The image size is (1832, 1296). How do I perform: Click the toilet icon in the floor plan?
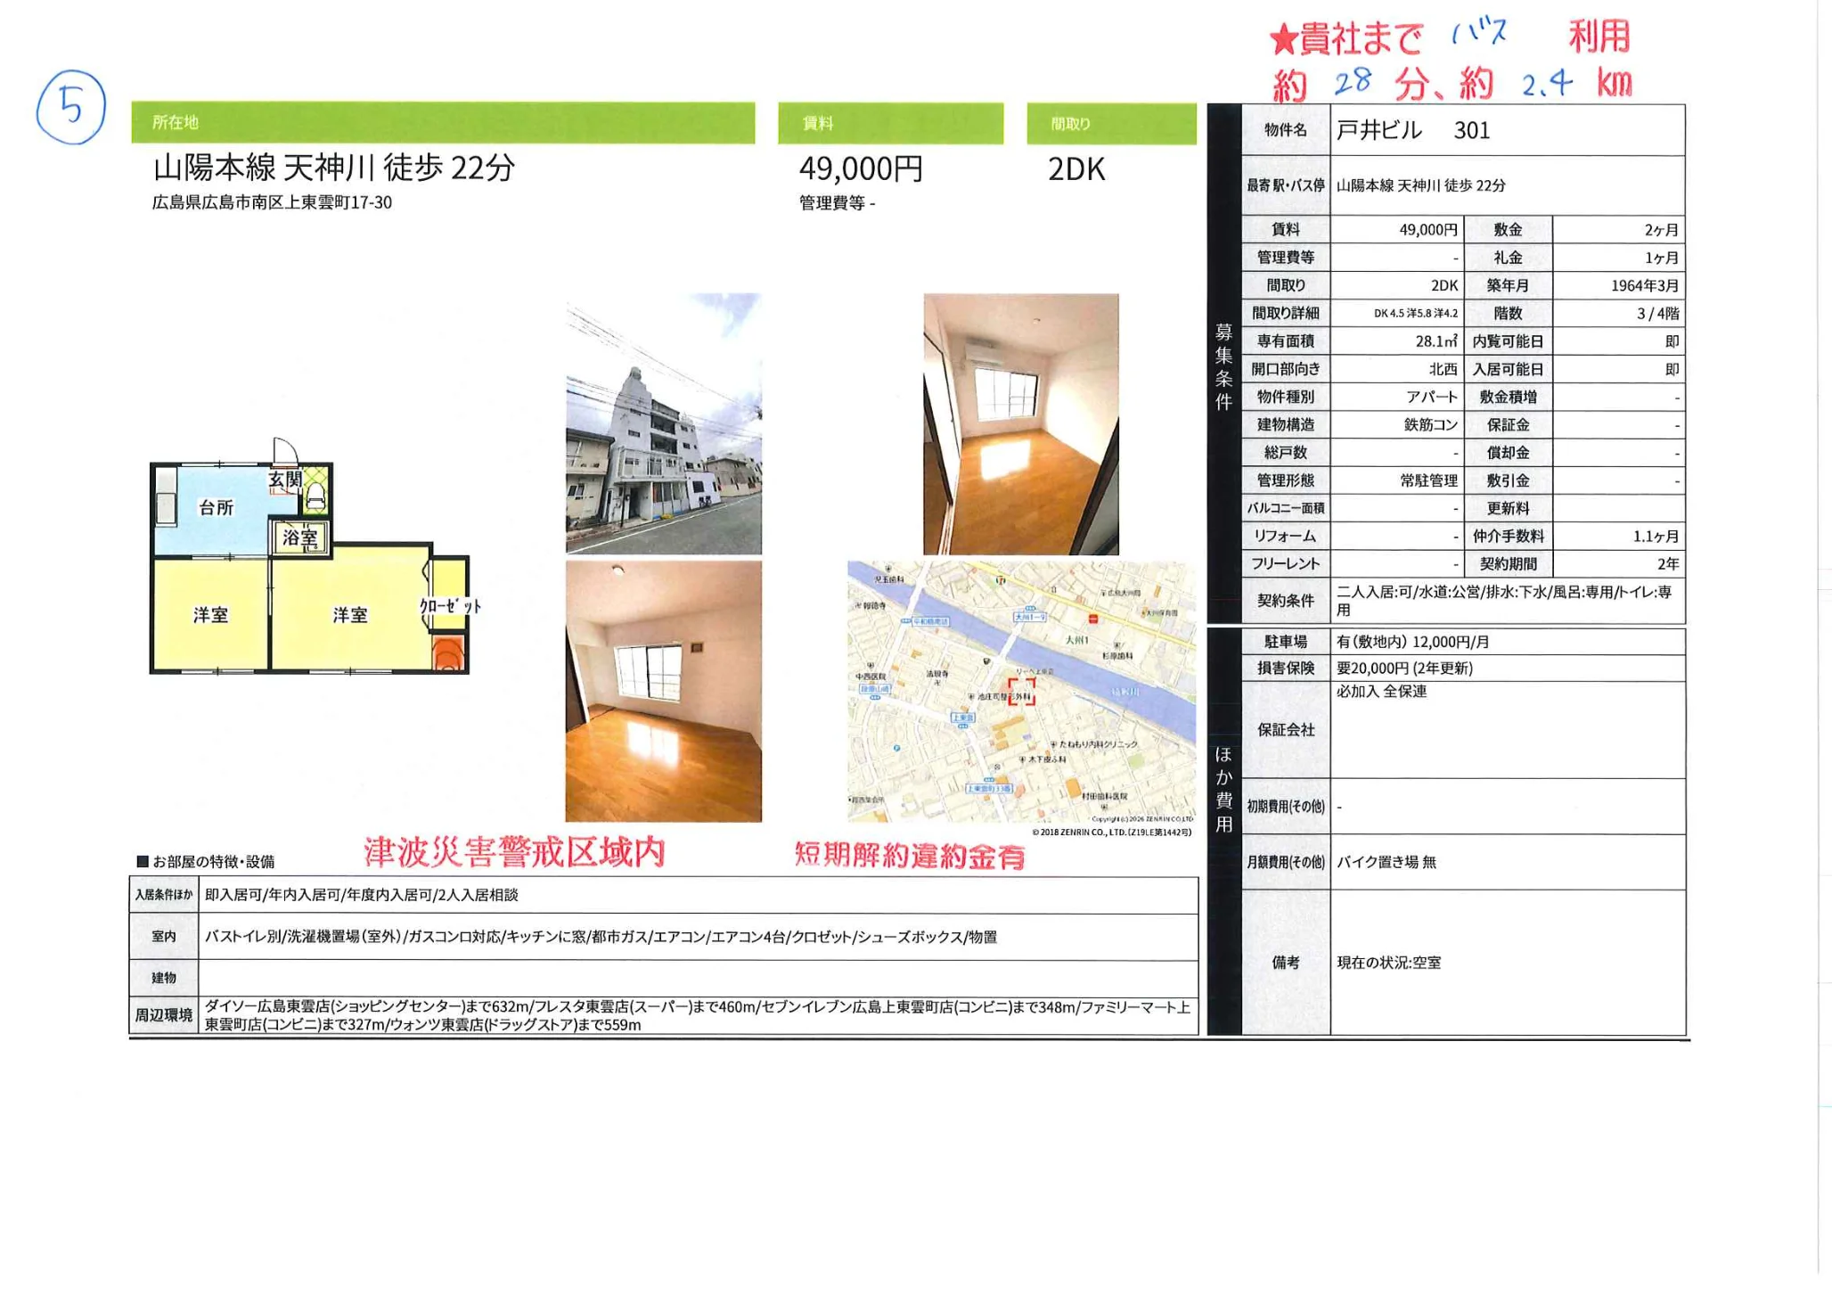point(315,497)
